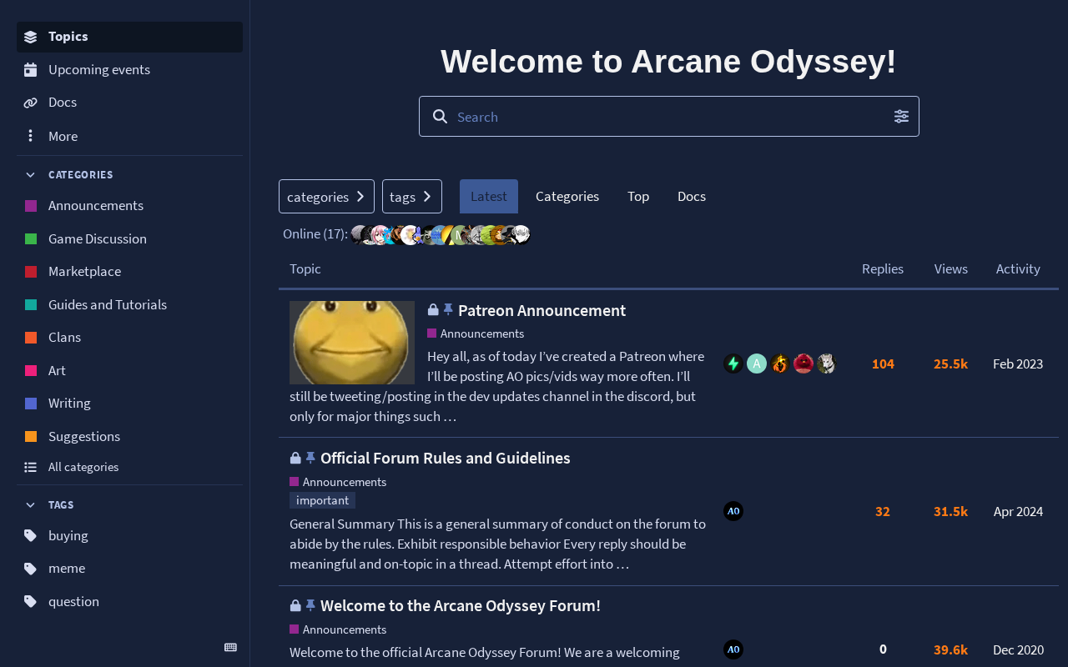Screen dimensions: 1068x667
Task: Collapse the Tags sidebar section
Action: coord(31,505)
